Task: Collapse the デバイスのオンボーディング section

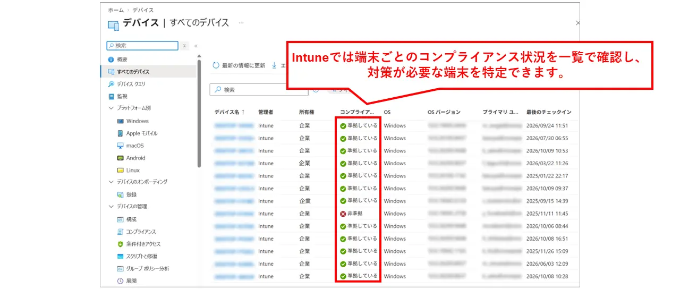Action: coord(111,182)
